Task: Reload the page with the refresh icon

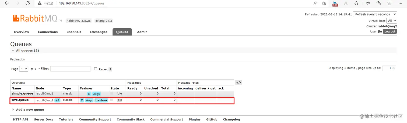Action: pos(27,3)
